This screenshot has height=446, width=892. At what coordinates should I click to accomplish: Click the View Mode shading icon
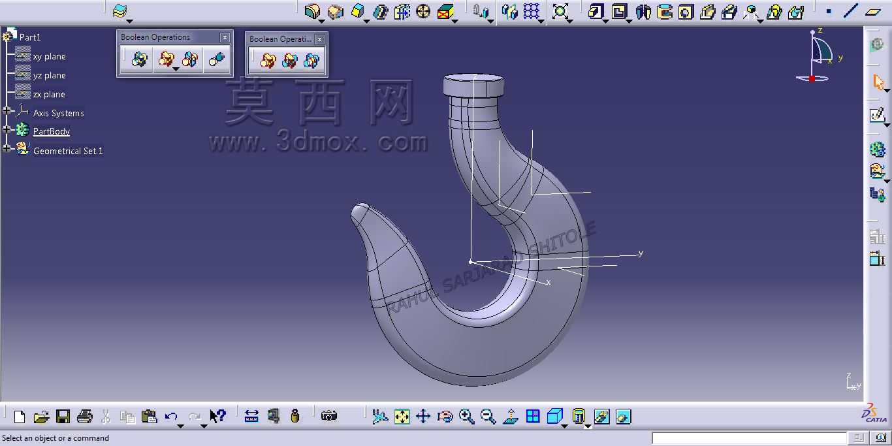point(579,416)
